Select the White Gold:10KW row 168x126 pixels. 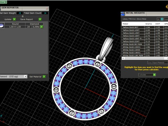[x=145, y=50]
